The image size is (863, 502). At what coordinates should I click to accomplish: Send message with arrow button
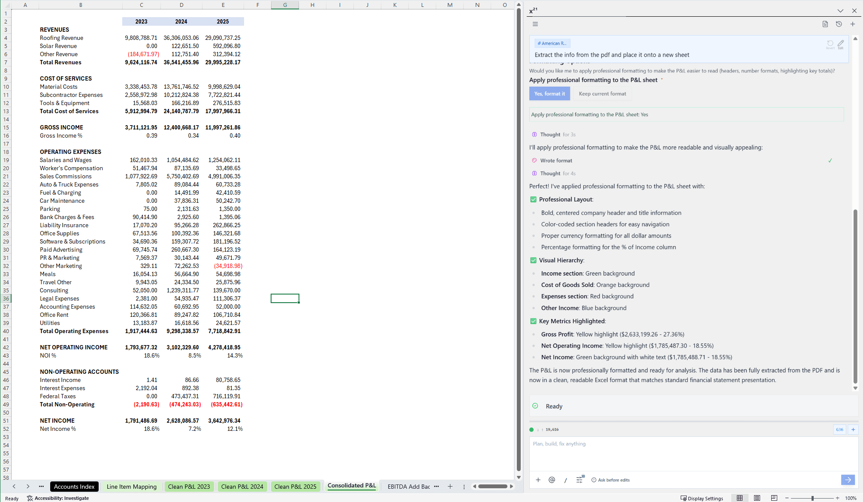848,480
